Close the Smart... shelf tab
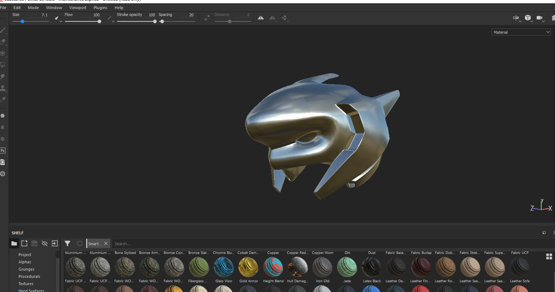555x292 pixels. pos(106,243)
